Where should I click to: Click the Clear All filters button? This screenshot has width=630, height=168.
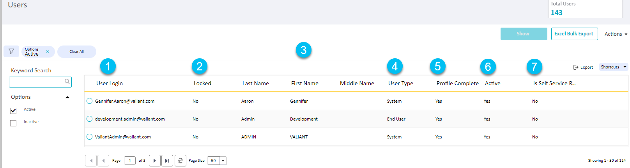(77, 52)
